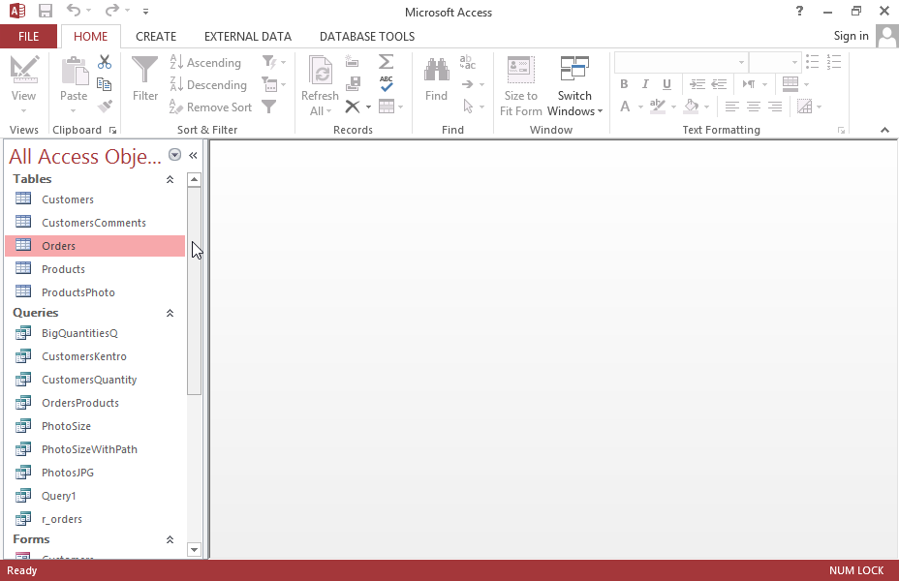The width and height of the screenshot is (899, 581).
Task: Click the New record icon
Action: (x=353, y=62)
